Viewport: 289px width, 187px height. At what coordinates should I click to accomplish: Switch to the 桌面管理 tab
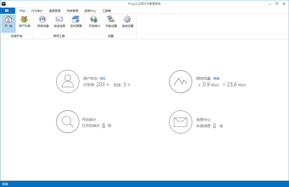click(55, 11)
